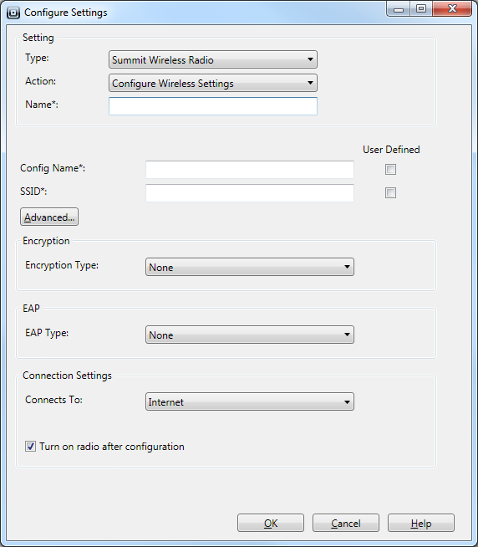Enable User Defined checkbox for SSID
The width and height of the screenshot is (478, 547).
(390, 192)
